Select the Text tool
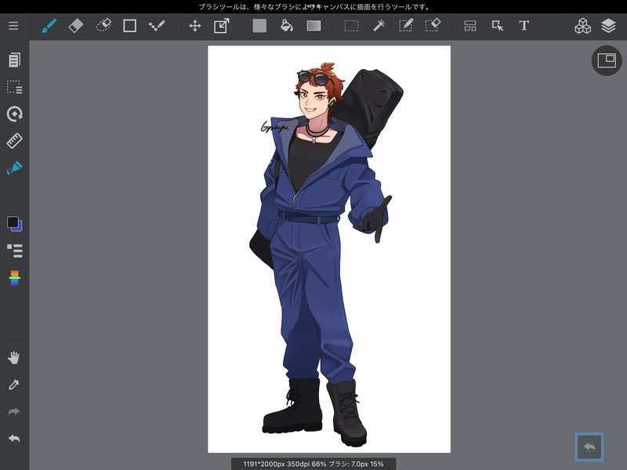This screenshot has width=627, height=470. tap(524, 26)
